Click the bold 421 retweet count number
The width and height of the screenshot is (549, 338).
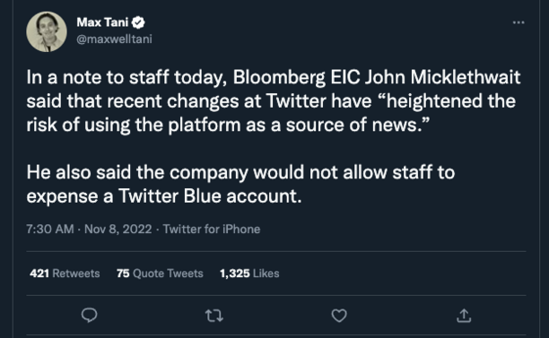39,273
